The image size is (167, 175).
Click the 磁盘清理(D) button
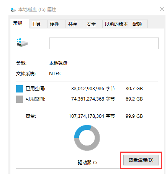tap(141, 160)
